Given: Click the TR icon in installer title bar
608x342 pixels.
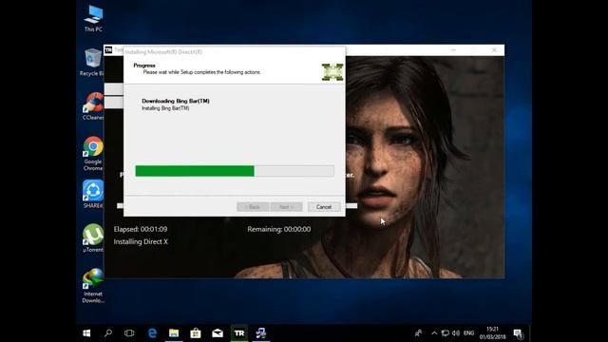Looking at the screenshot, I should click(108, 50).
